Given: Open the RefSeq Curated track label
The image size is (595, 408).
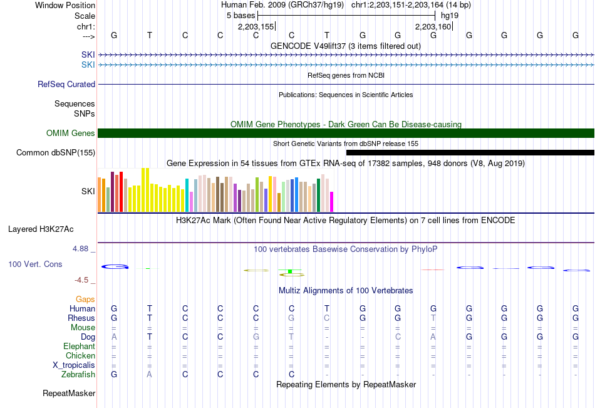Looking at the screenshot, I should (x=66, y=85).
